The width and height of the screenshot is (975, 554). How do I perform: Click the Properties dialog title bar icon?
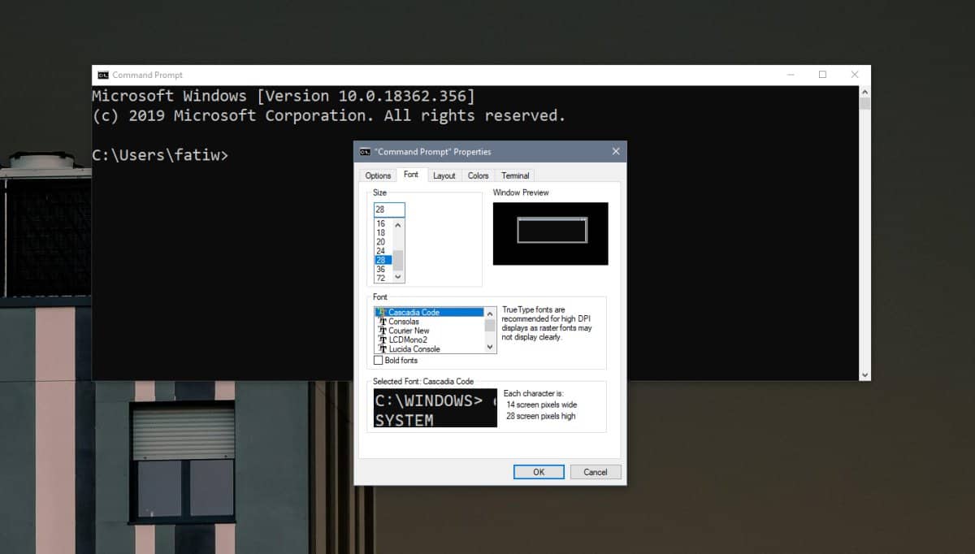366,152
